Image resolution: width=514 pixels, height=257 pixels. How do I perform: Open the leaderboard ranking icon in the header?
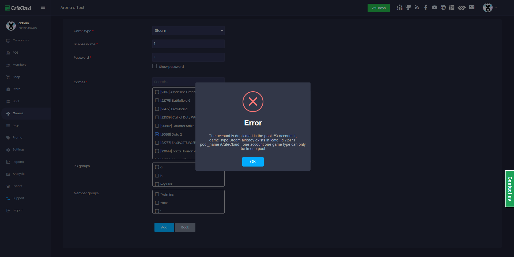tap(399, 7)
